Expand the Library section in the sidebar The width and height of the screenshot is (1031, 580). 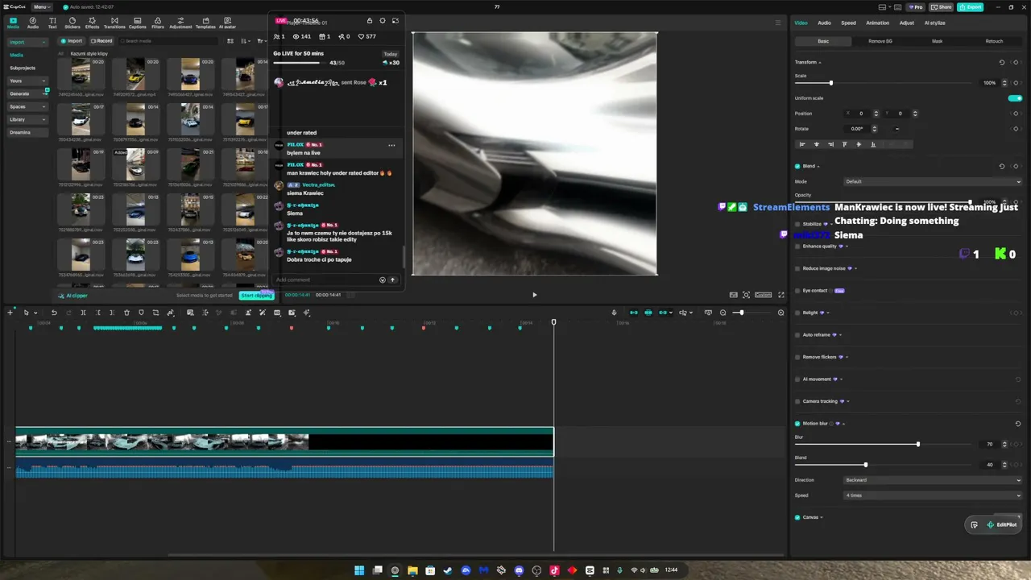(x=27, y=119)
